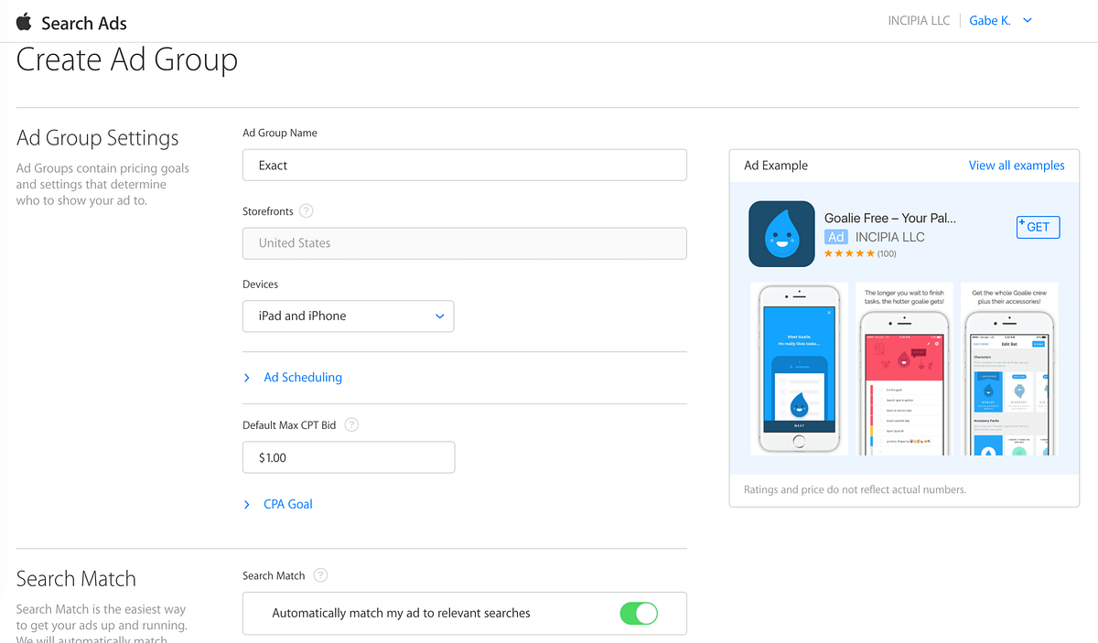Click the United States storefront field
Screen dimensions: 1098x643
(465, 243)
